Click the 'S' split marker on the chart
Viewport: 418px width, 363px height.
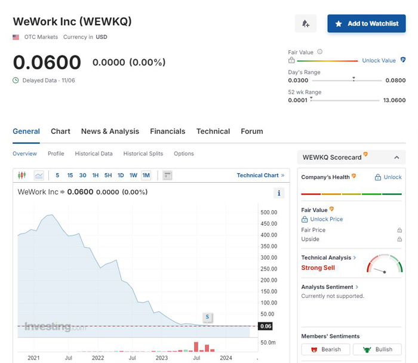207,317
